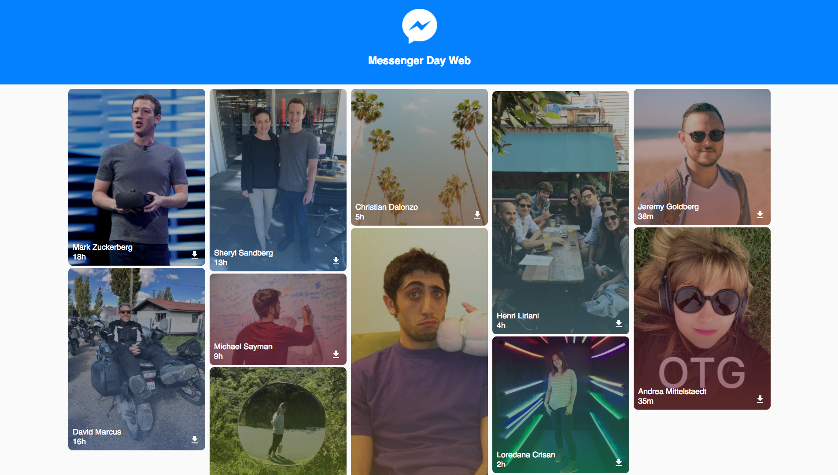Screen dimensions: 838x475
Task: Download Mark Zuckerberg's story
Action: pyautogui.click(x=195, y=255)
